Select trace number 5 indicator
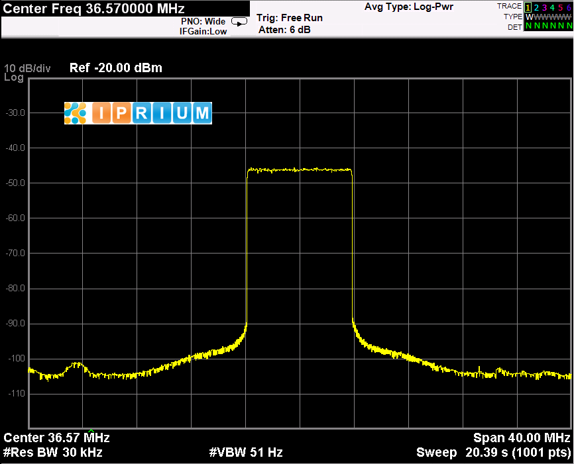This screenshot has width=574, height=464. (560, 7)
